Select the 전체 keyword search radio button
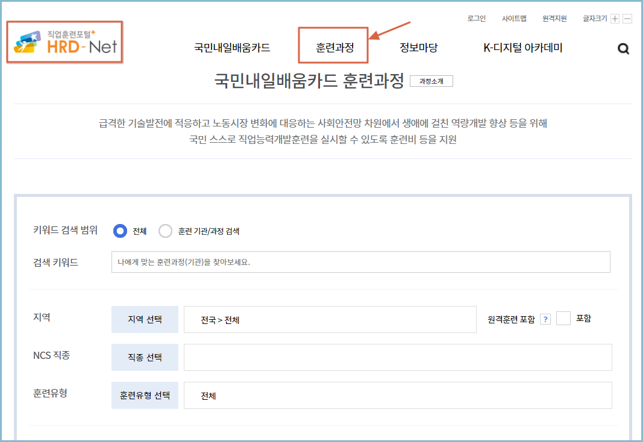Image resolution: width=643 pixels, height=442 pixels. click(x=120, y=231)
